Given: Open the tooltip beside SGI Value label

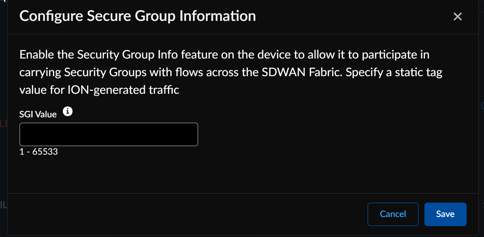Looking at the screenshot, I should [x=68, y=111].
